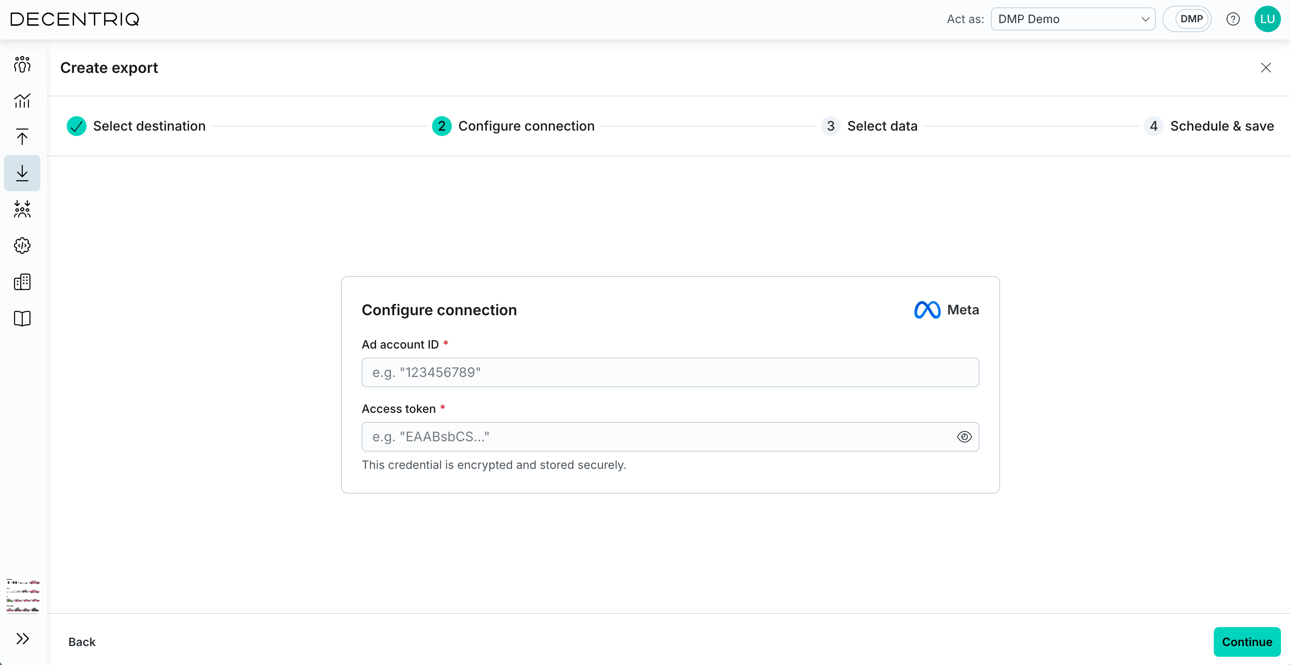Screen dimensions: 1290x665
Task: Click the DMP badge button
Action: tap(1191, 19)
